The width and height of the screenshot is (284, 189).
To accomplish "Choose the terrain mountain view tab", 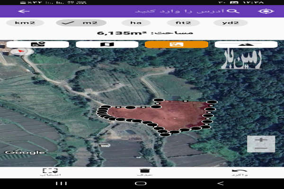I will pos(246,44).
